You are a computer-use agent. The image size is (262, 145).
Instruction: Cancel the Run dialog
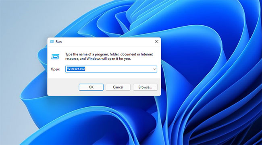click(x=118, y=87)
